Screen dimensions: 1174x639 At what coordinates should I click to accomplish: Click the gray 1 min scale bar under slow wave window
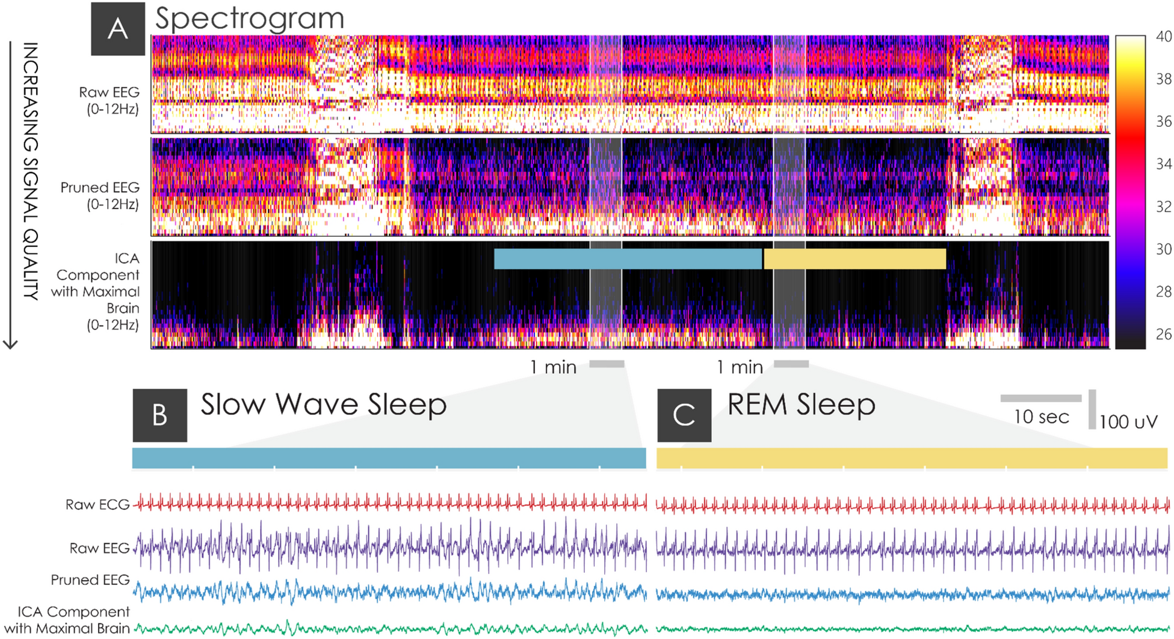pyautogui.click(x=607, y=364)
